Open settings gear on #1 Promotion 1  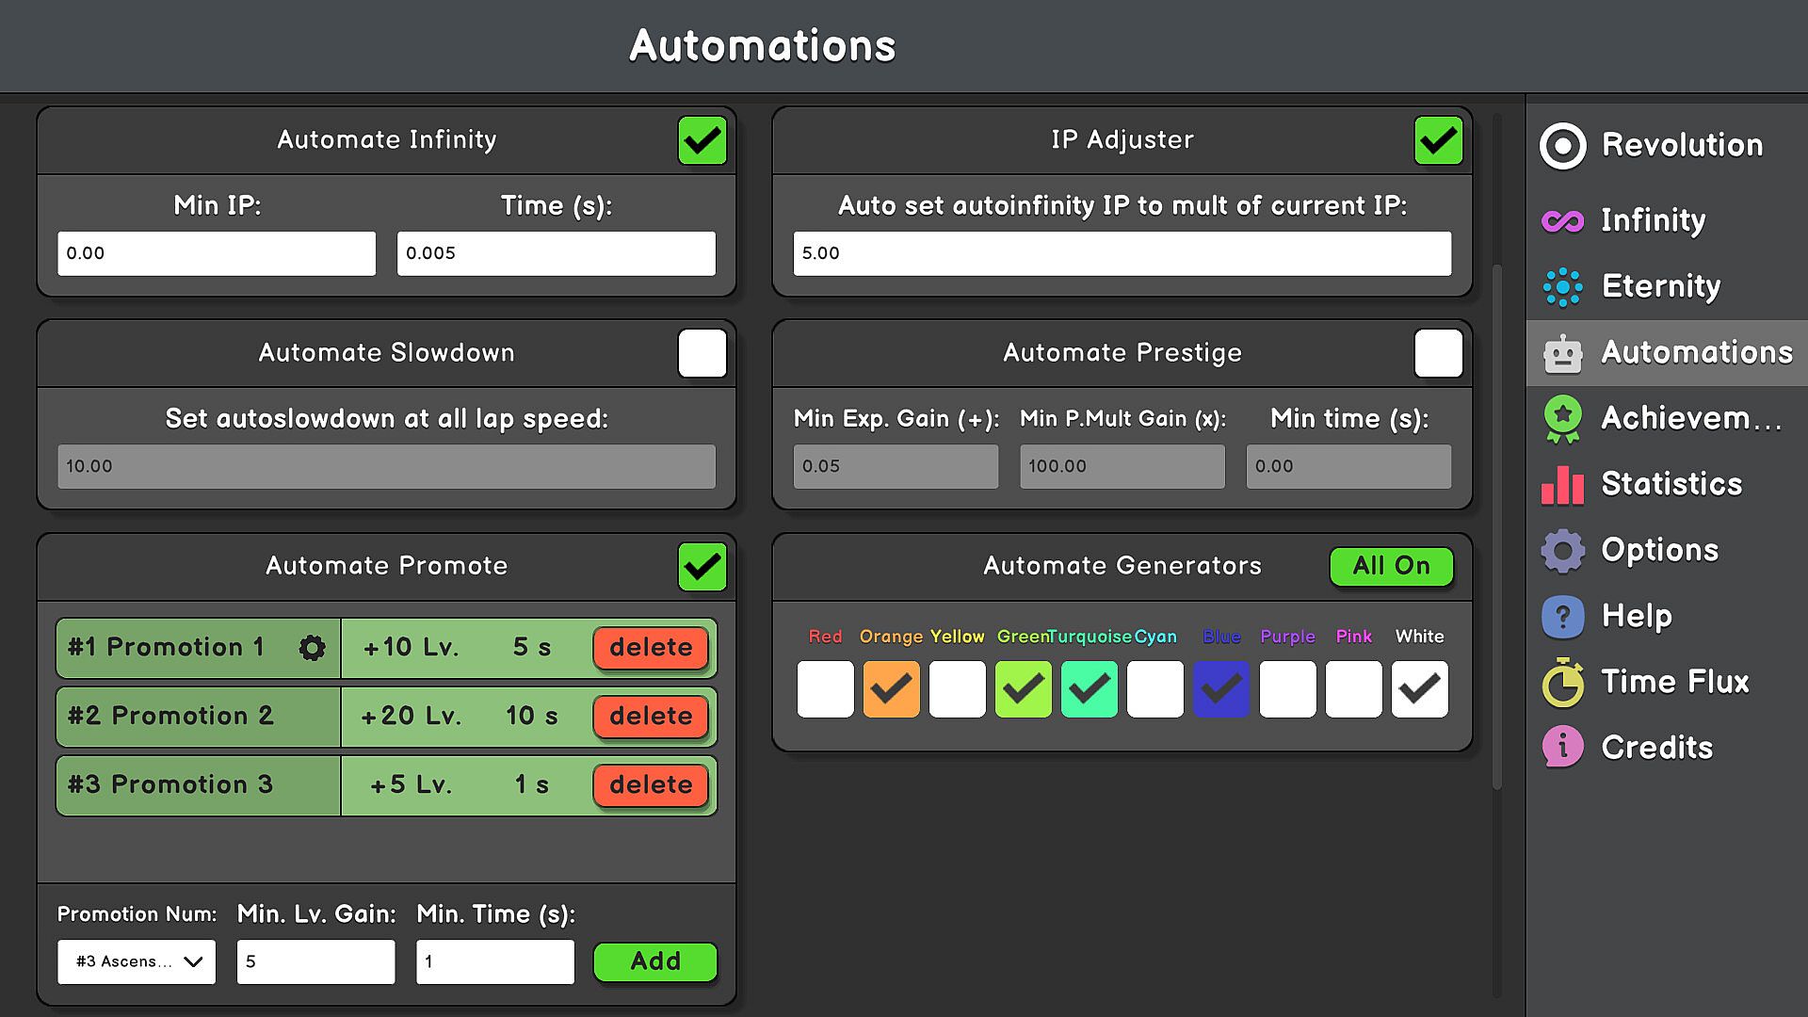coord(312,648)
